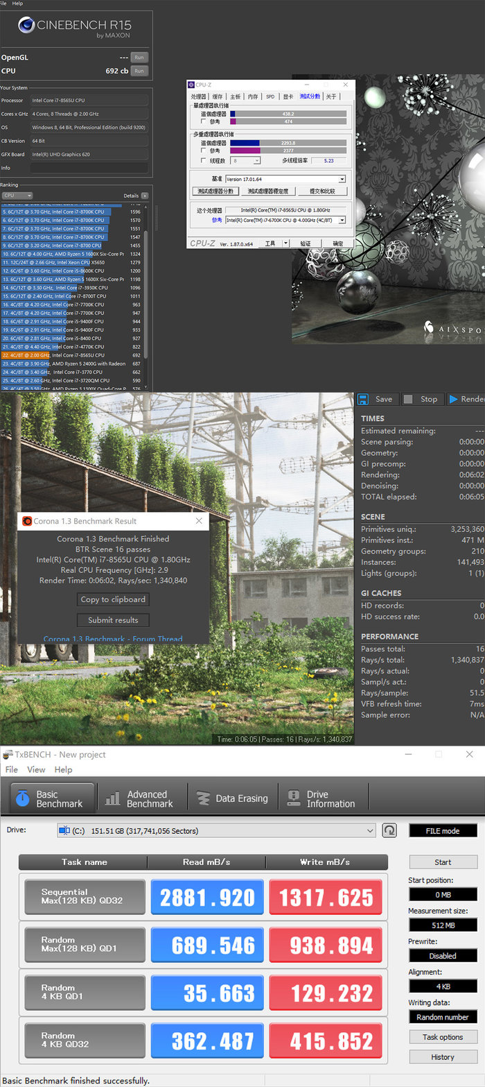The image size is (485, 1087).
Task: Click the Data Erasing icon in TxBENCH
Action: (x=203, y=798)
